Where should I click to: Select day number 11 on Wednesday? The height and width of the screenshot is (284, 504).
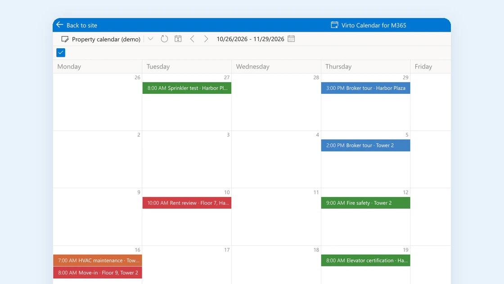pyautogui.click(x=316, y=192)
